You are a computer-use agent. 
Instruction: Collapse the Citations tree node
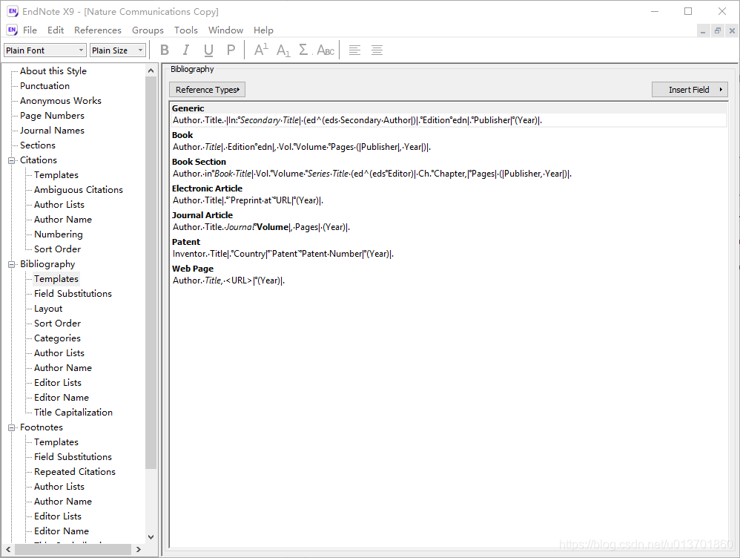(11, 160)
